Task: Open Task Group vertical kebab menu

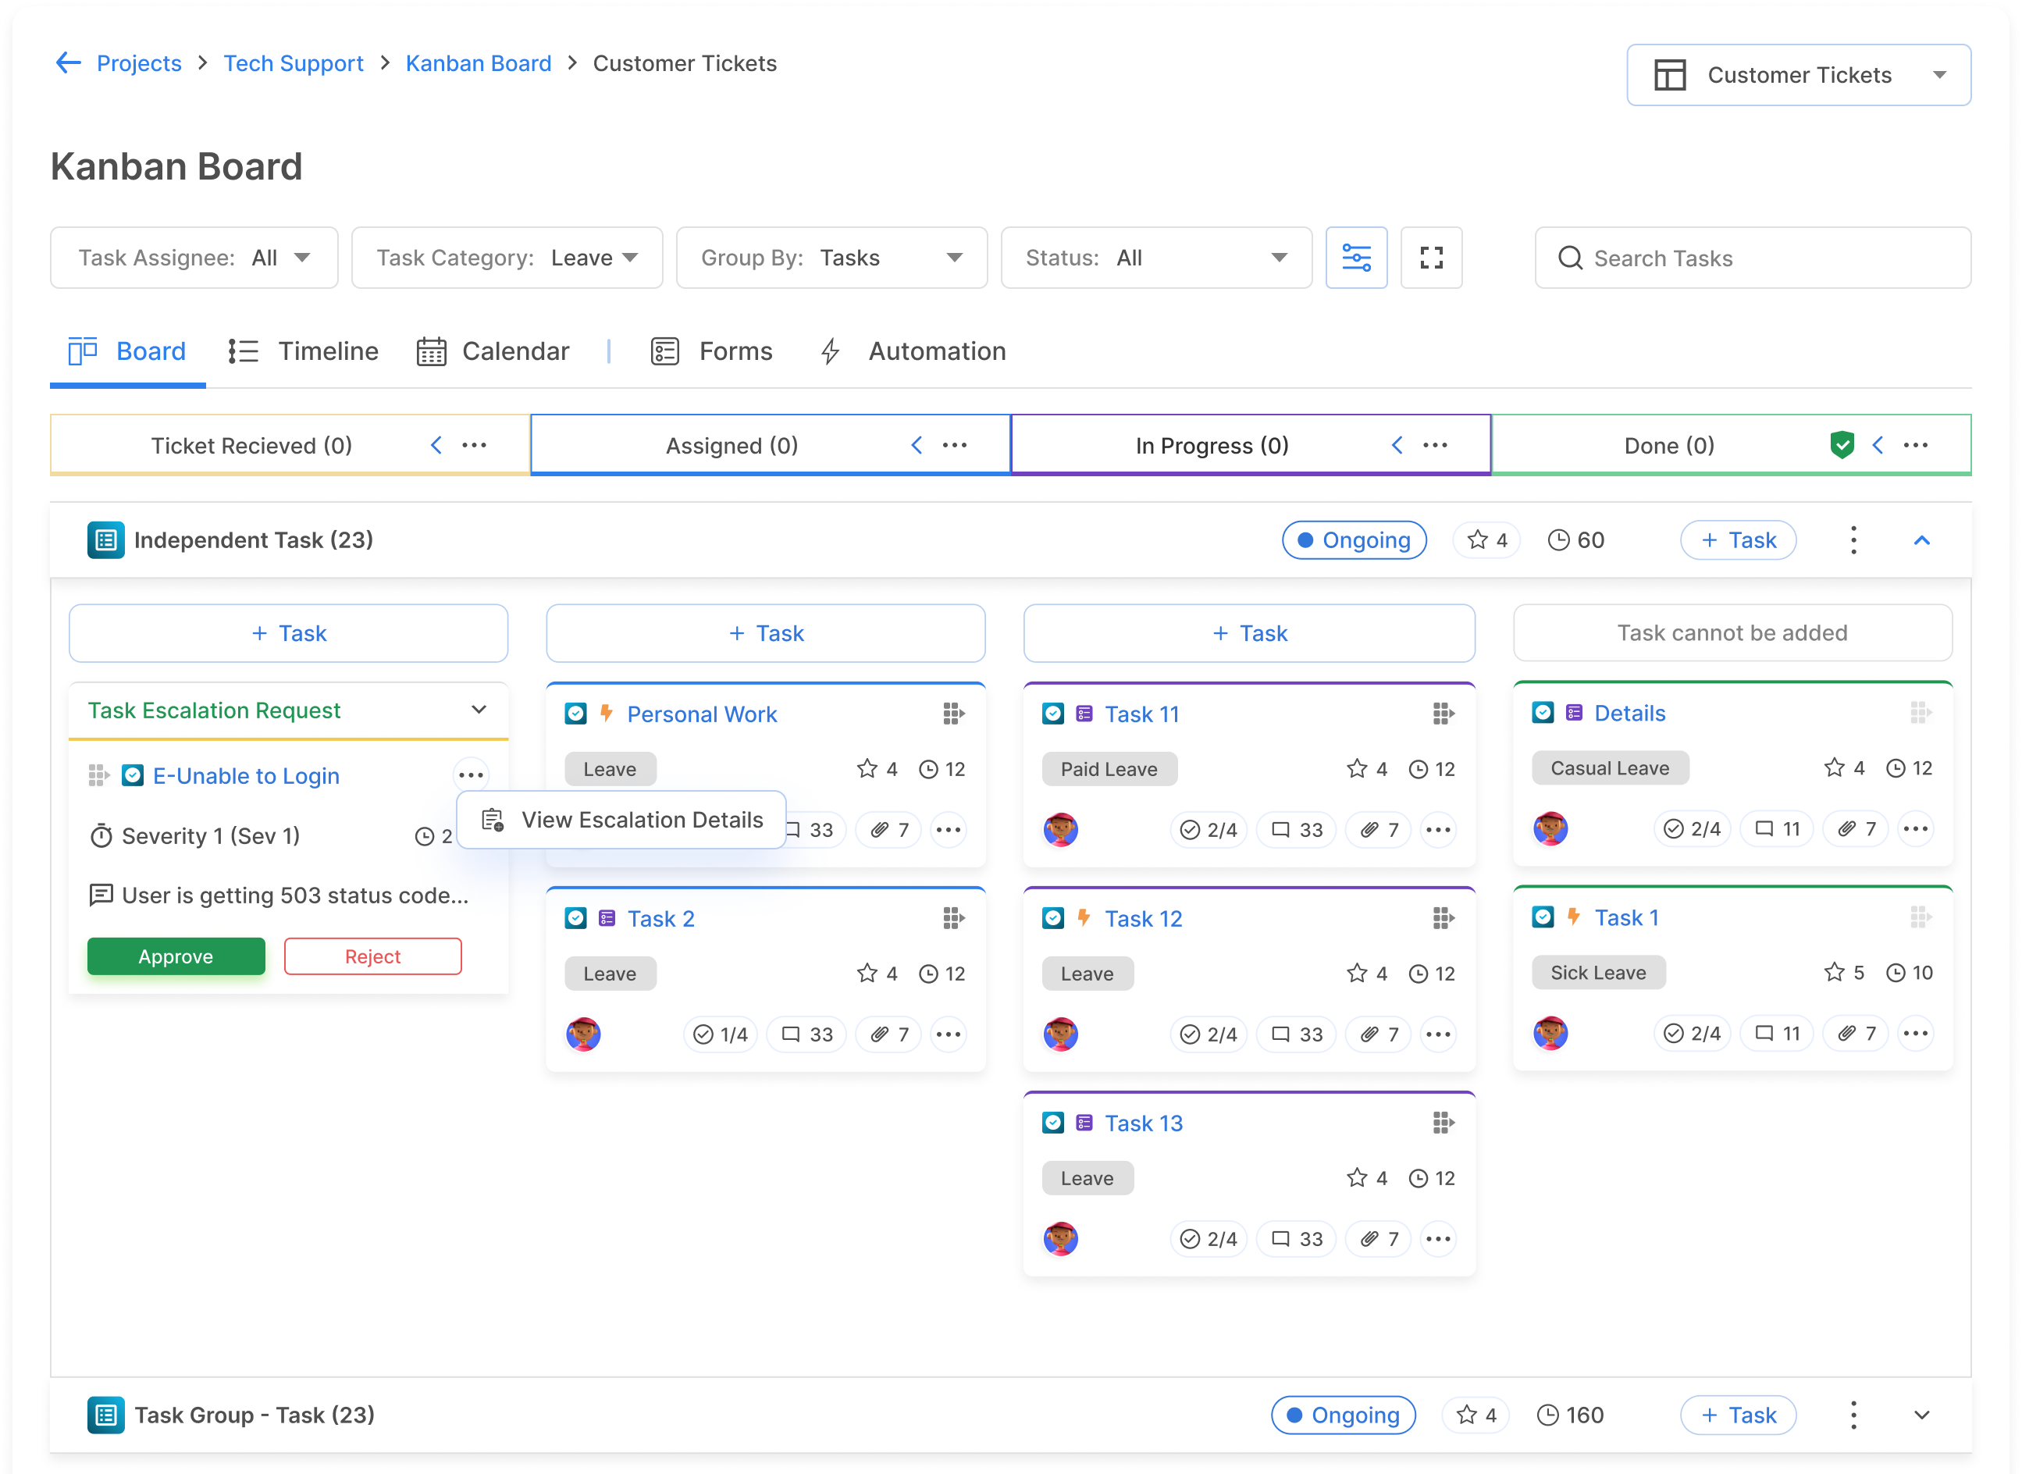Action: pos(1853,1414)
